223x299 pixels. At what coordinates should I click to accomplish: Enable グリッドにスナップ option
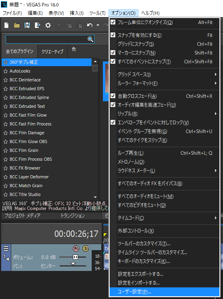pyautogui.click(x=165, y=44)
